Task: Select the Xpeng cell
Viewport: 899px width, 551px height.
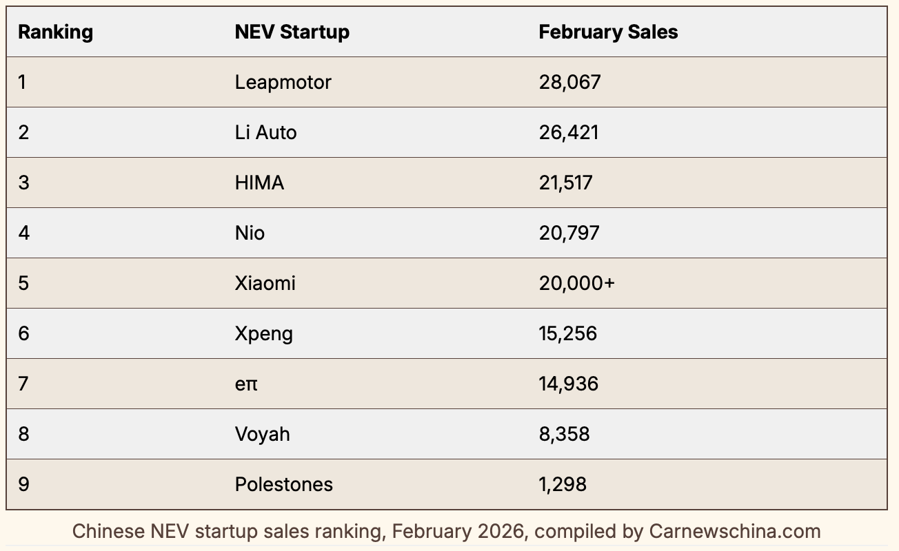Action: 263,333
